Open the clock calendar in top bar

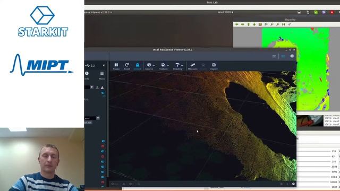tap(225, 12)
